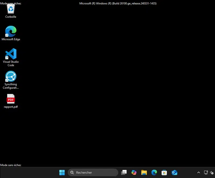Viewport: 215px width, 178px height.
Task: Click the 'rapport.pdf' file name label
Action: [x=11, y=107]
